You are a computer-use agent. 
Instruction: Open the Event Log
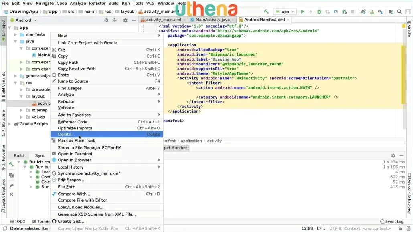[391, 222]
